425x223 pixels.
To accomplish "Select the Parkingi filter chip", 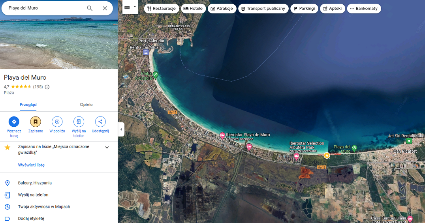I will click(305, 8).
